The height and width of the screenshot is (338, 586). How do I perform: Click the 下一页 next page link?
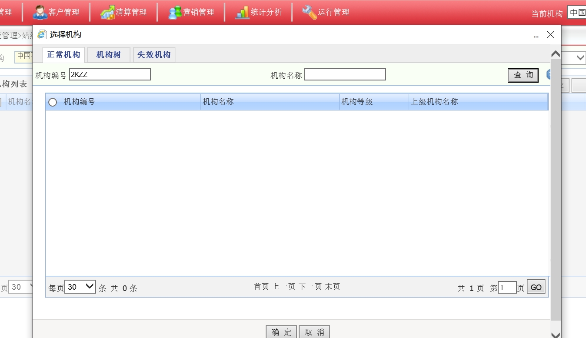click(x=310, y=287)
